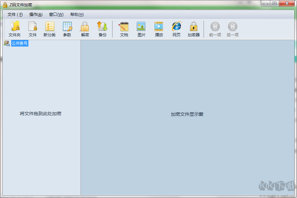Click the 解密 decrypt toolbar icon
Screen dimensions: 297x198
point(85,29)
